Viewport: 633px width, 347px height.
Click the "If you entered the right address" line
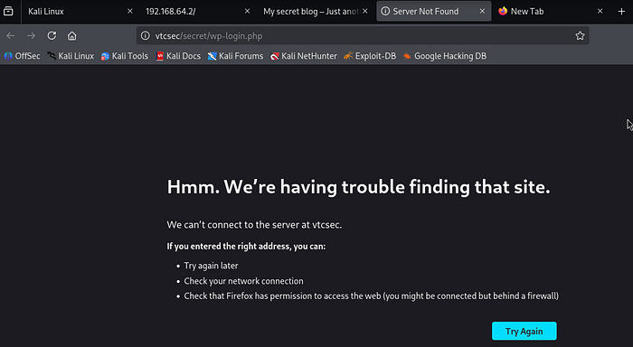click(x=246, y=247)
